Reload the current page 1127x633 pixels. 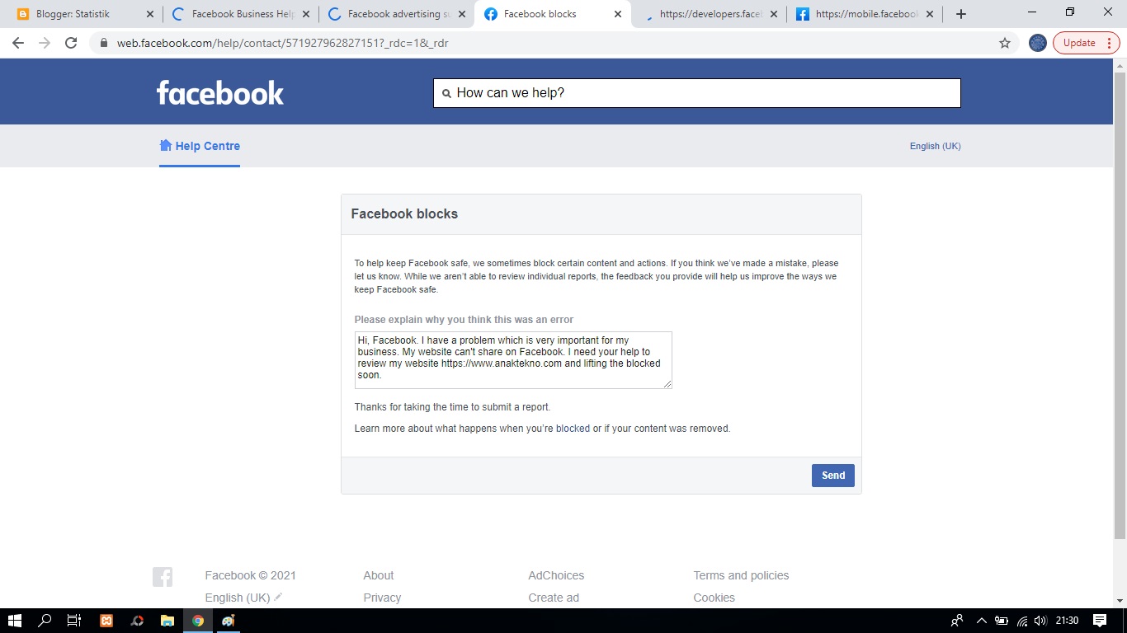click(x=71, y=43)
